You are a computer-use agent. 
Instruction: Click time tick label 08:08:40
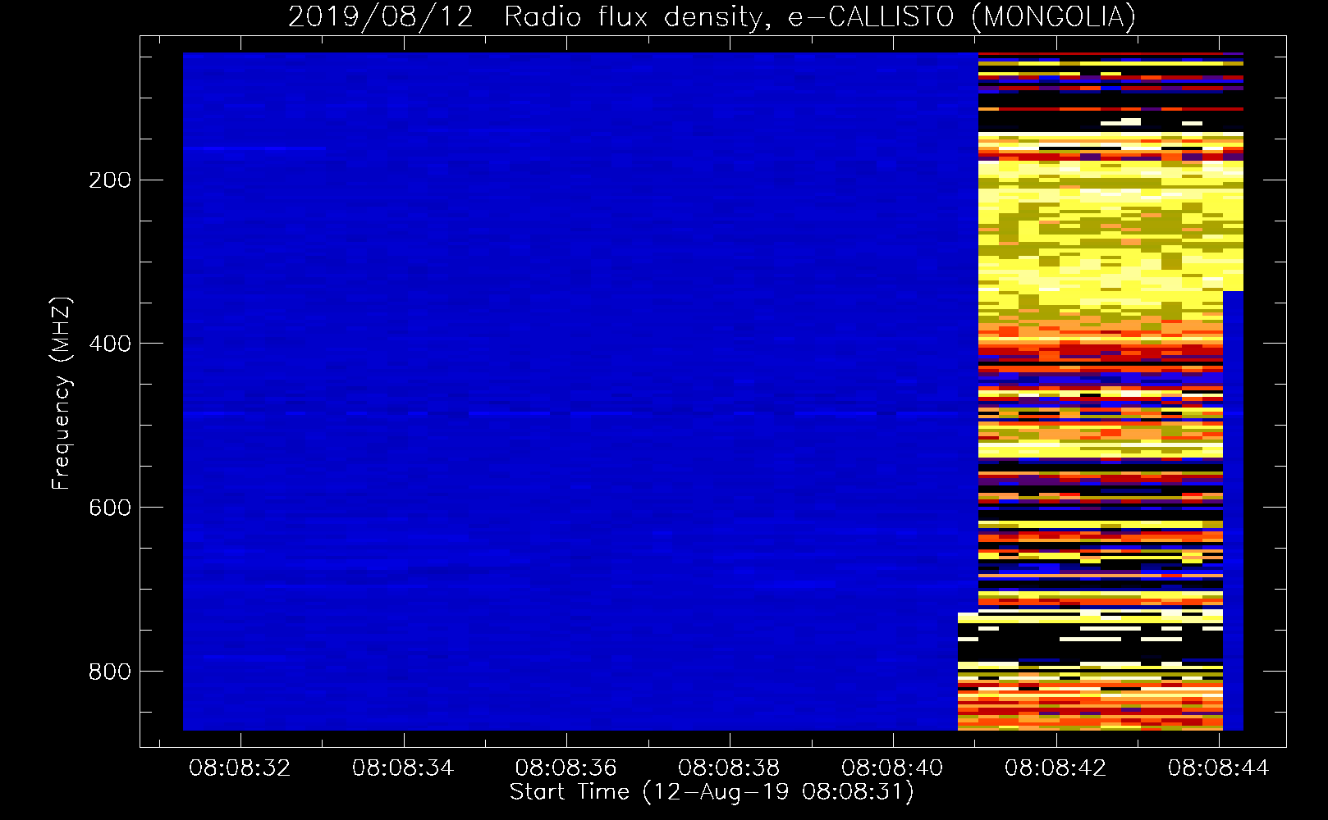point(892,768)
